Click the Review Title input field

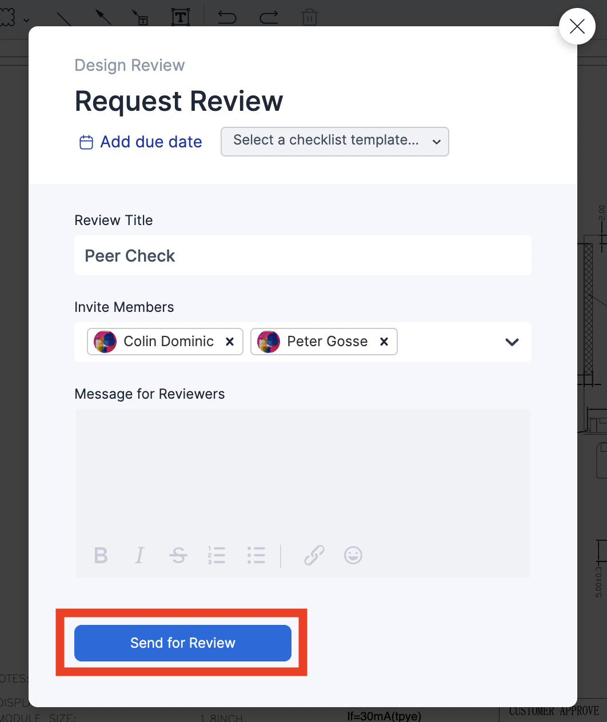point(303,256)
